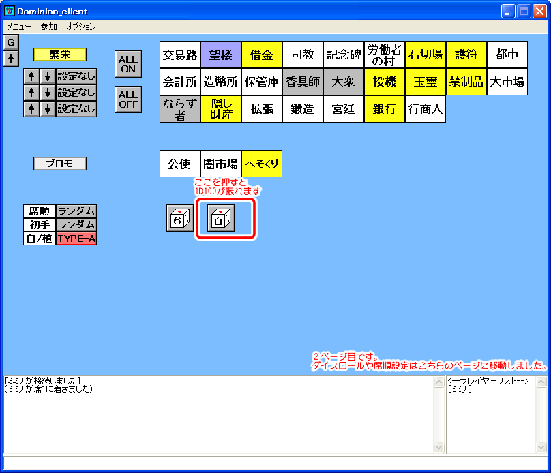Toggle the 会計所 card
Screen dimensions: 551x473
(x=180, y=82)
